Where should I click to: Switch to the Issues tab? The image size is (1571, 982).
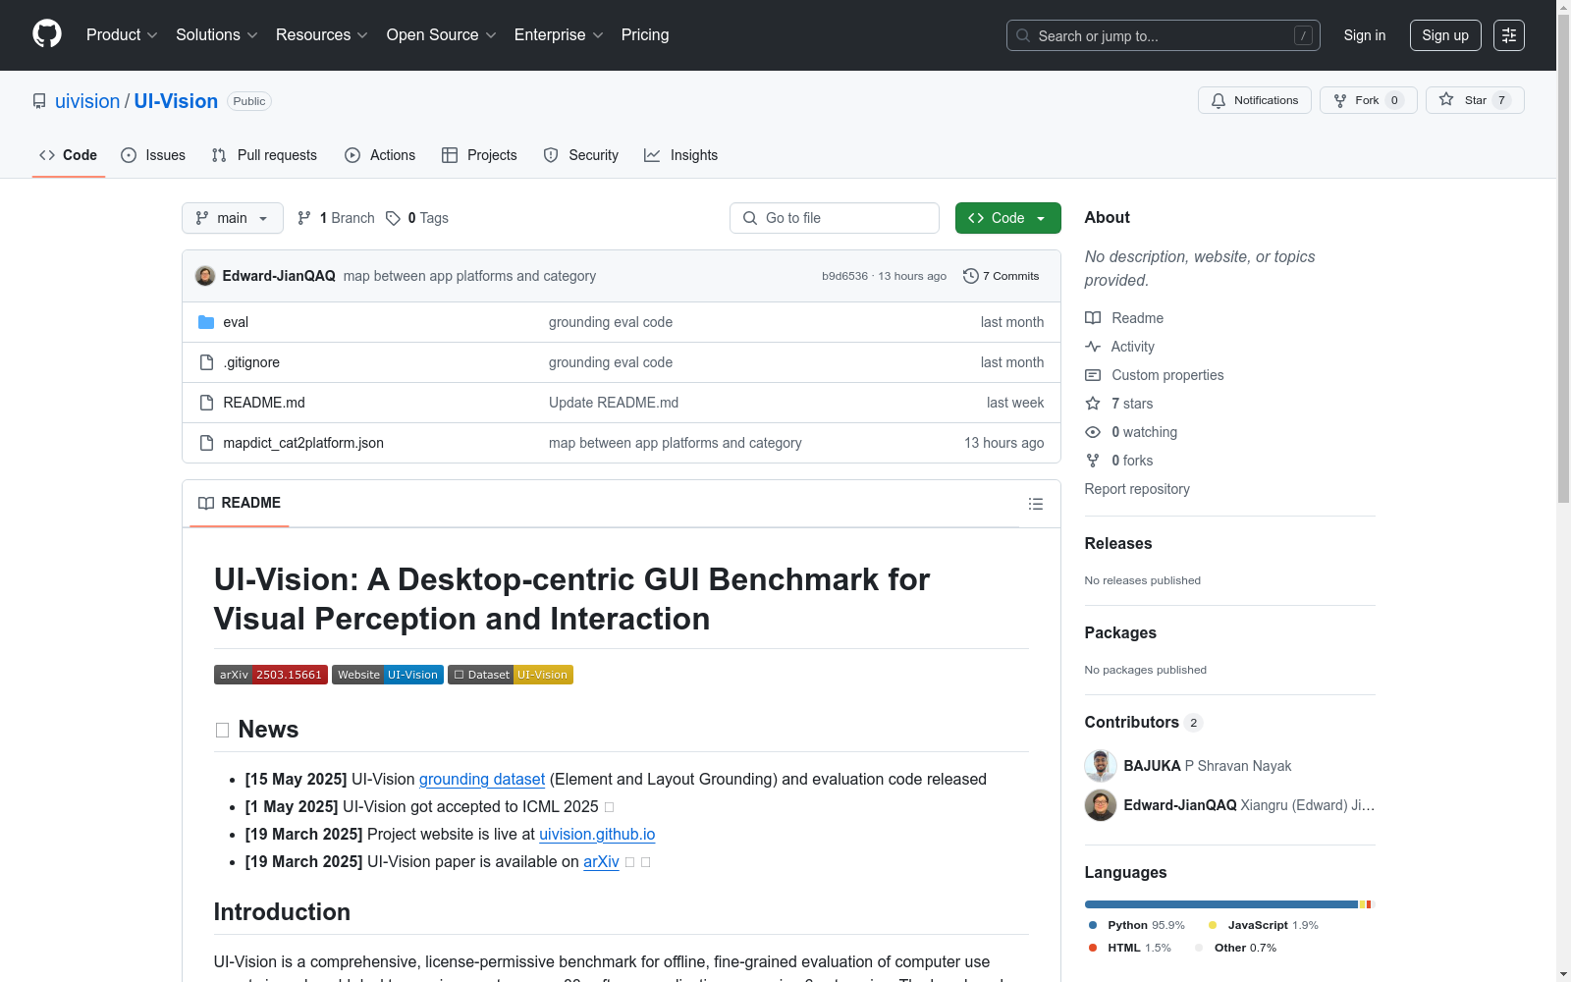pyautogui.click(x=153, y=155)
